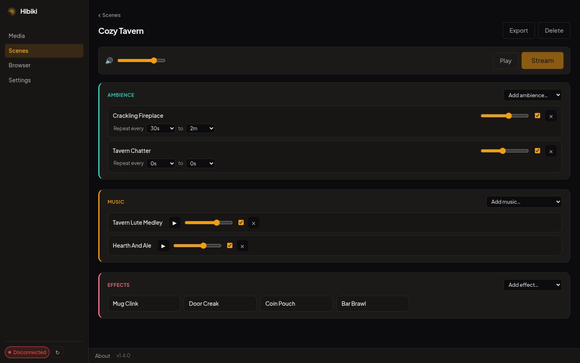Click the master volume speaker icon
This screenshot has height=363, width=580.
point(109,60)
